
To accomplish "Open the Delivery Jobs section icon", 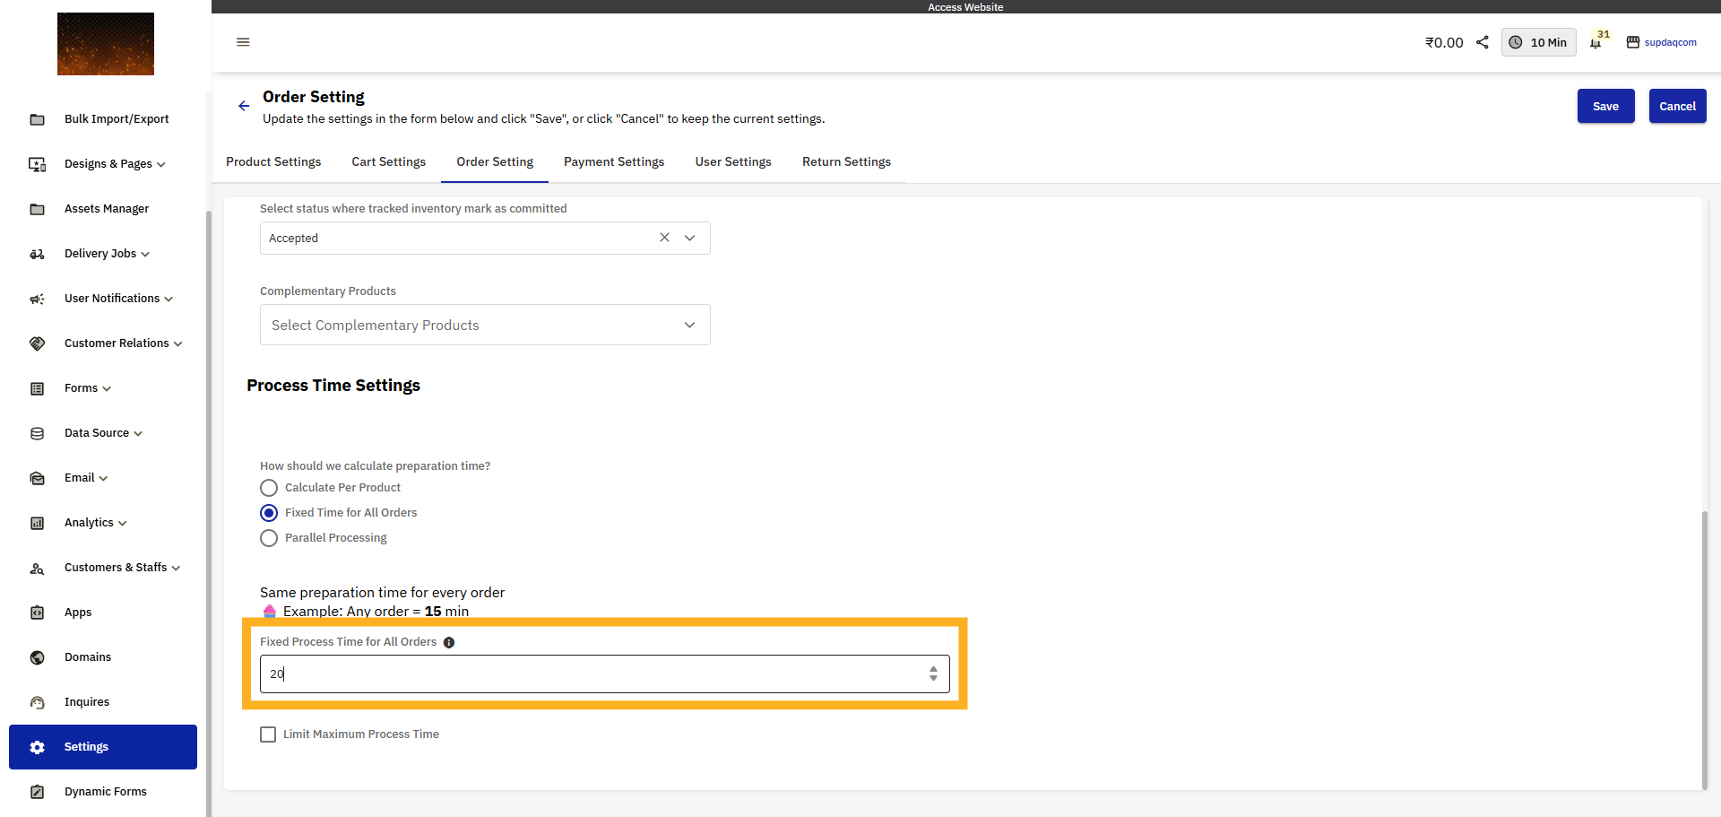I will 37,254.
